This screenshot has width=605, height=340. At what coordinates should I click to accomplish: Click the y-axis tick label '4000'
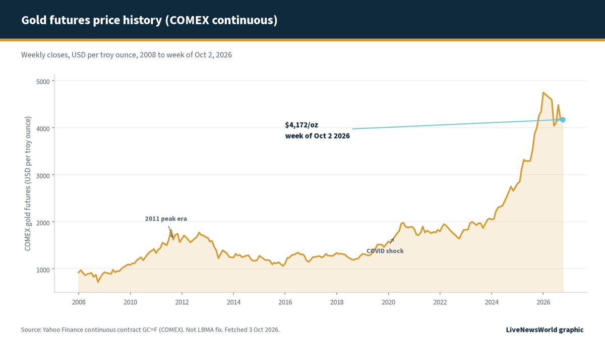click(x=43, y=128)
